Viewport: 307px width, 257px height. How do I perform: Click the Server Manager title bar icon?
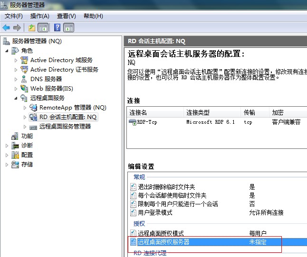point(4,5)
